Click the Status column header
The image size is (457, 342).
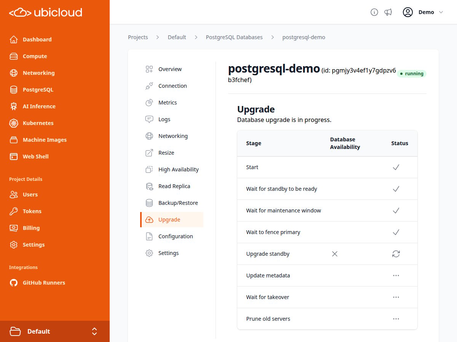399,143
